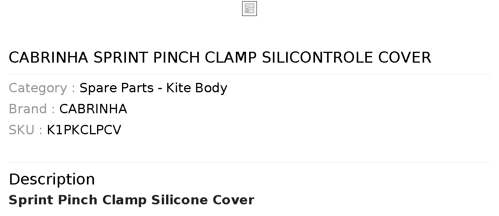Click the 'SKU :' label
Screen dimensions: 499x216
tap(26, 130)
